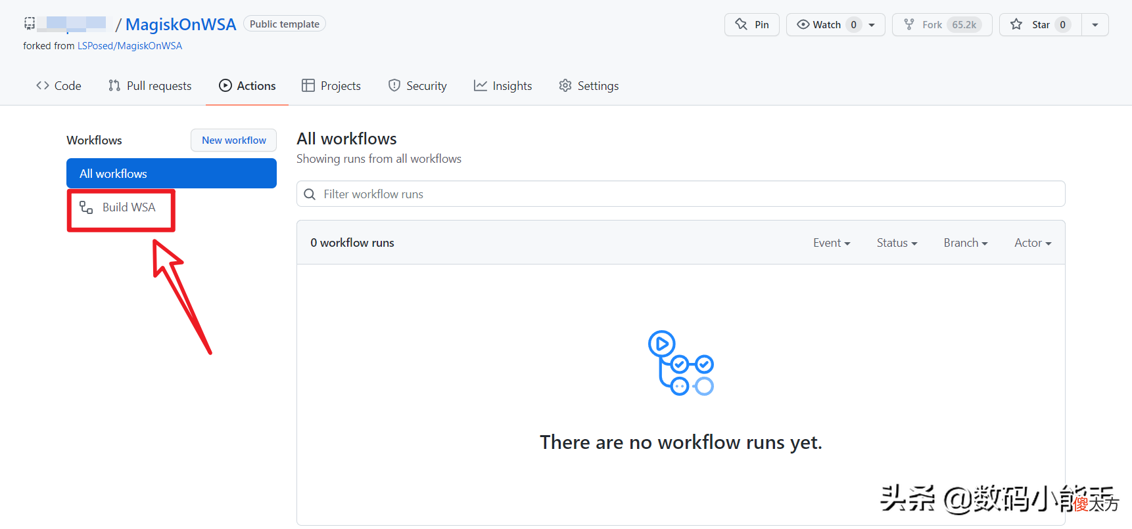Open the LSPosed/MagiskOnWSA upstream link
The height and width of the screenshot is (529, 1132).
130,46
